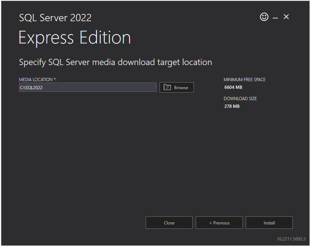Click the asterisk after MEDIA LOCATION
The width and height of the screenshot is (310, 246).
(54, 79)
